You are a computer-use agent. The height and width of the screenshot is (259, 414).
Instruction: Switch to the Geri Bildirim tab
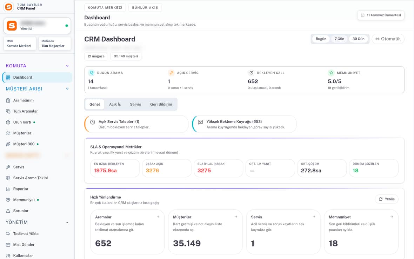pyautogui.click(x=161, y=104)
